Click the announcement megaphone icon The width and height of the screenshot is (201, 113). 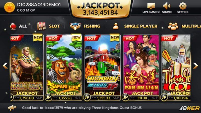click(12, 108)
